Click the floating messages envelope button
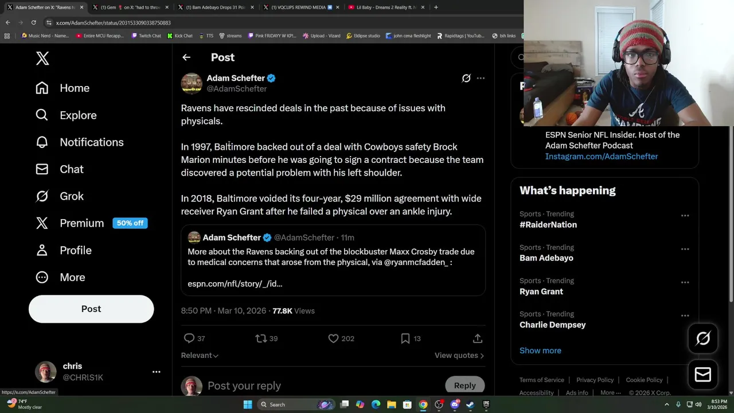The width and height of the screenshot is (734, 413). click(x=703, y=375)
